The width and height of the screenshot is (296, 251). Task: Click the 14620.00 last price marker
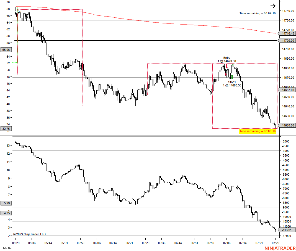[287, 125]
